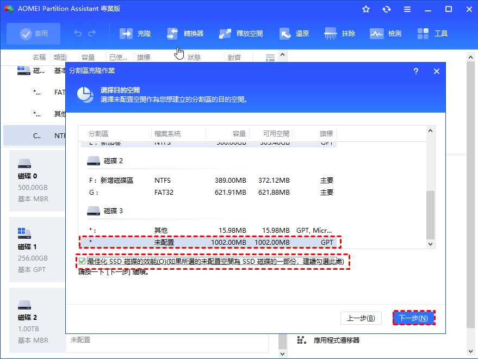This screenshot has width=478, height=359.
Task: Click main window 旗標 column header
Action: 143,57
